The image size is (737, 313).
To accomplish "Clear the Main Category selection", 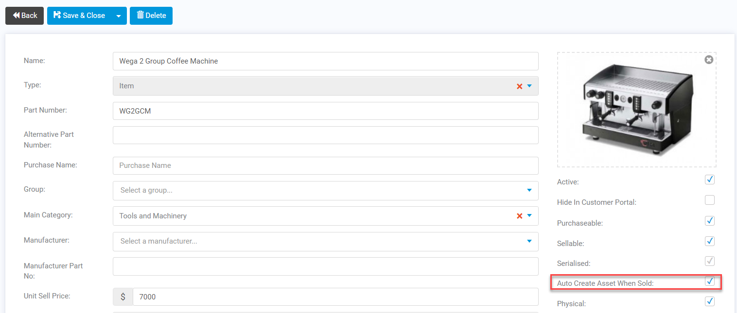I will pos(519,216).
